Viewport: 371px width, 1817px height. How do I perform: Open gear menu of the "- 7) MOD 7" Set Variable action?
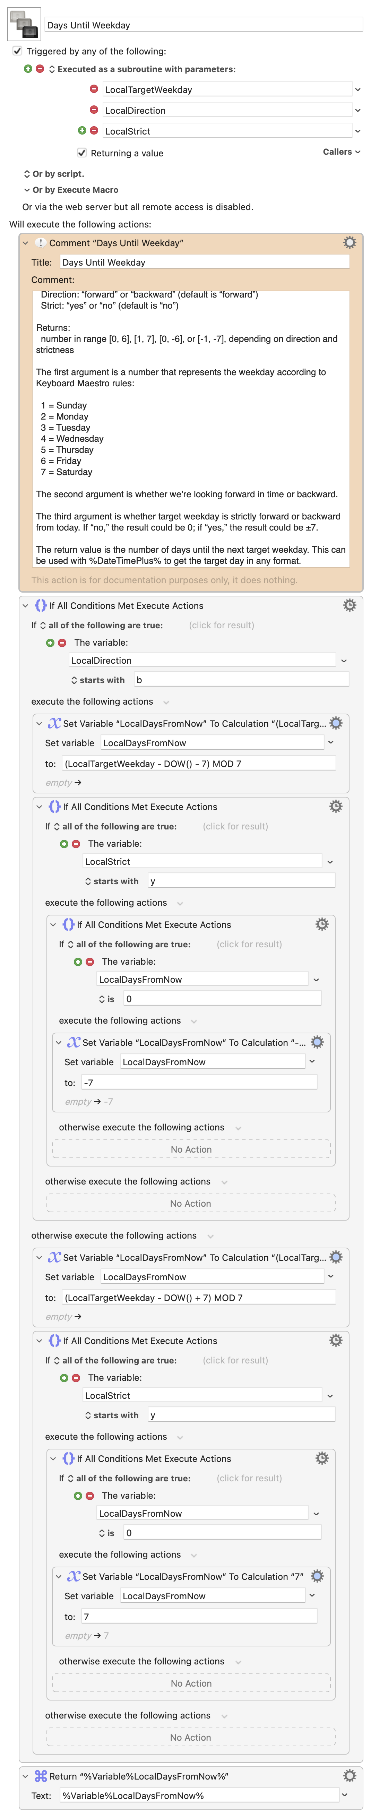click(336, 723)
